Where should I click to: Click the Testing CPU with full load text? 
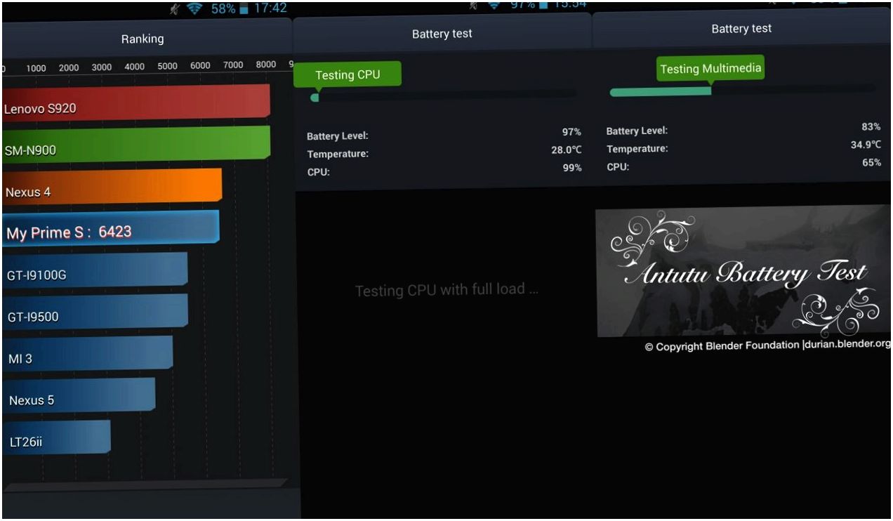pyautogui.click(x=446, y=290)
